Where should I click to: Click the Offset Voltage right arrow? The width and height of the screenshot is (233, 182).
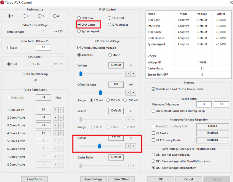tap(133, 93)
